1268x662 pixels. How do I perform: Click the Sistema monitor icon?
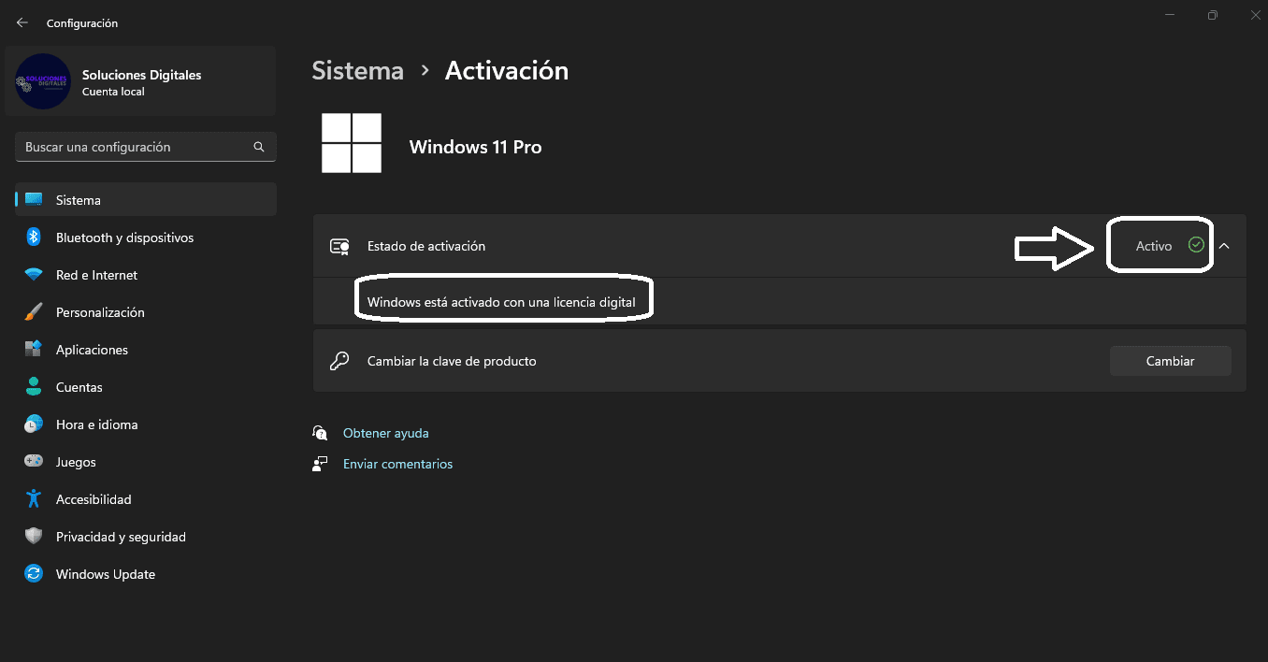coord(34,200)
